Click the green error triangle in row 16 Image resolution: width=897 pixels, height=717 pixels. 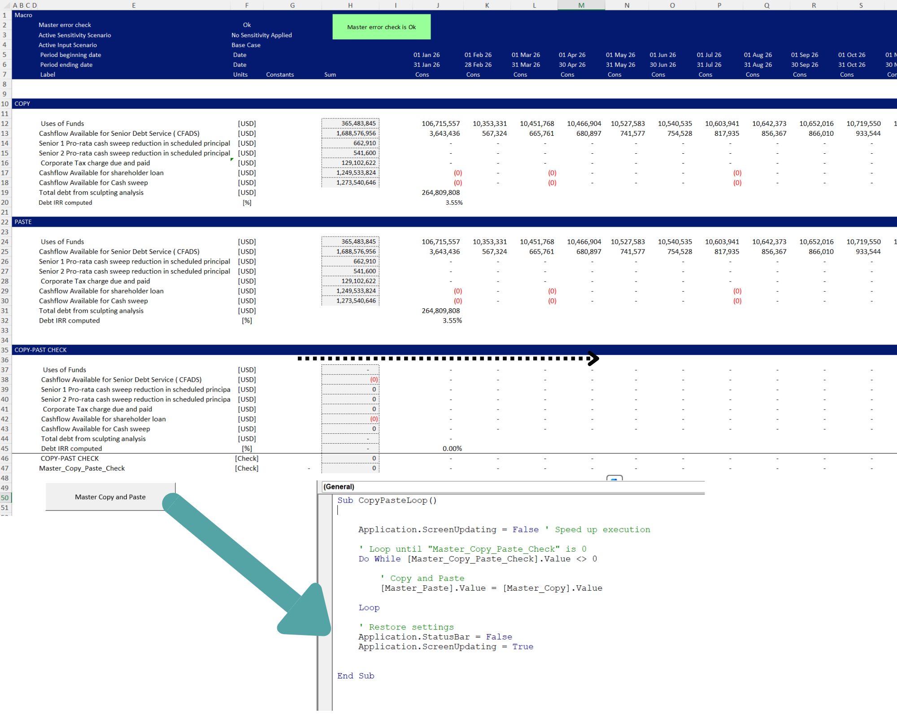tap(232, 160)
